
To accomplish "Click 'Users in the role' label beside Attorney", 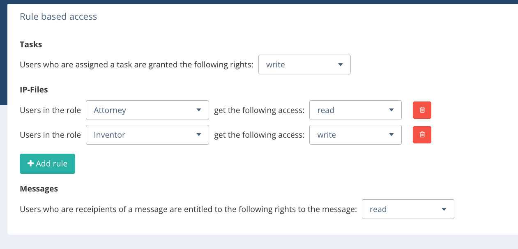I will pyautogui.click(x=50, y=110).
